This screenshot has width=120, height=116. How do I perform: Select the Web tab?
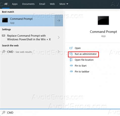click(x=52, y=4)
